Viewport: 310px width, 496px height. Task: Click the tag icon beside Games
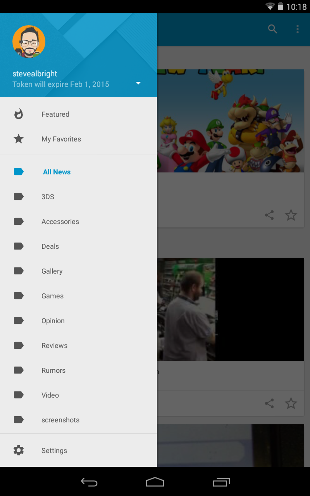[19, 296]
